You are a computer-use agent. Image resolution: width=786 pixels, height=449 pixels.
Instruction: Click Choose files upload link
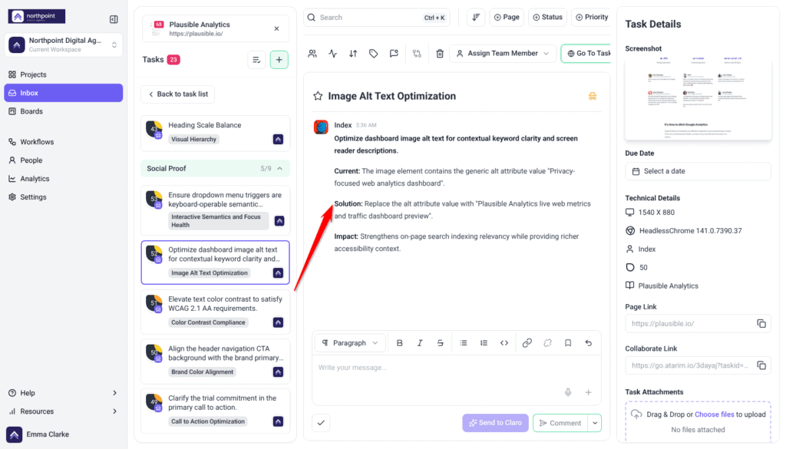[715, 414]
